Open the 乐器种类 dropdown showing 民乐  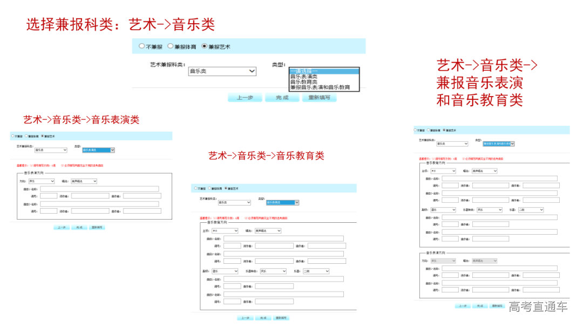(272, 271)
